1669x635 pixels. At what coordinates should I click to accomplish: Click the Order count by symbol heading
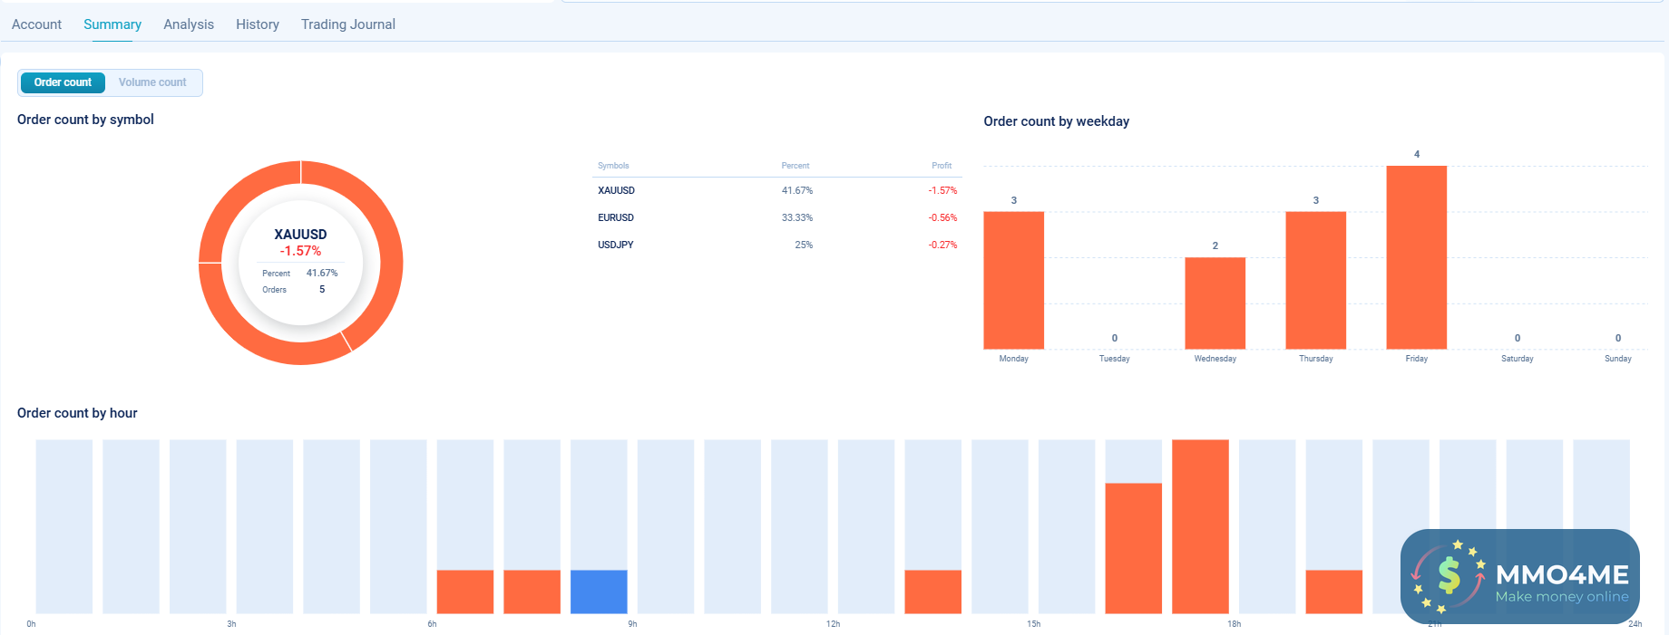click(x=85, y=120)
